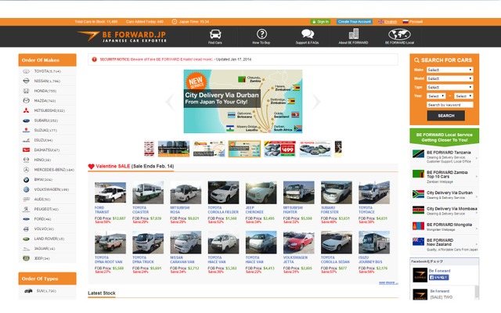Click Subaru Forester link
This screenshot has width=501, height=313.
[330, 210]
